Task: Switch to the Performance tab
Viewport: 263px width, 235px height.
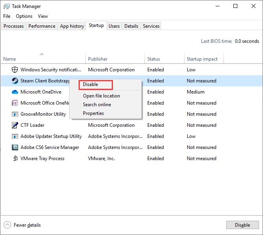Action: 42,26
